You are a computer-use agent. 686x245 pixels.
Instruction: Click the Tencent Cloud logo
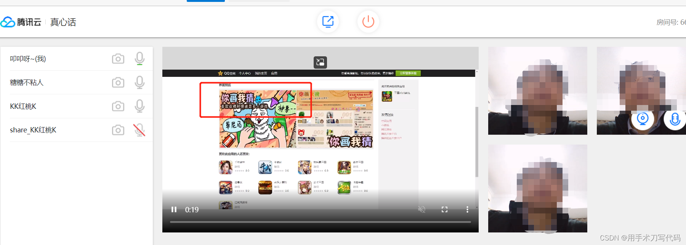tap(21, 22)
